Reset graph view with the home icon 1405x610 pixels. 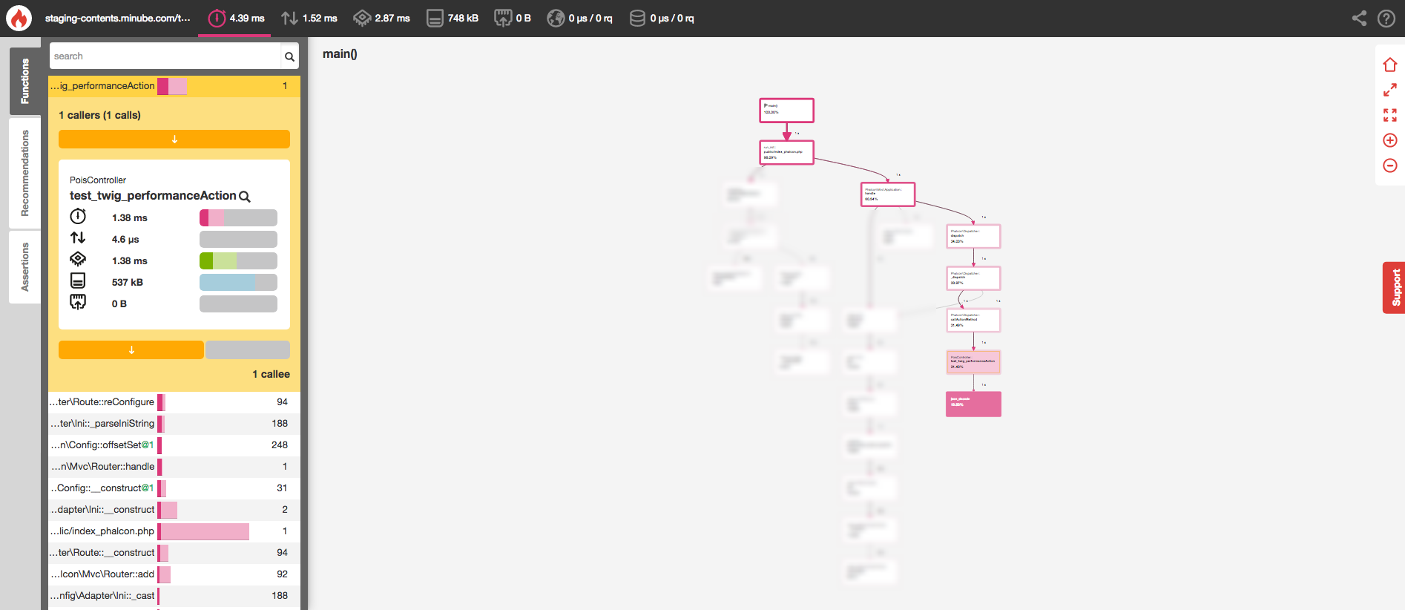pos(1390,65)
